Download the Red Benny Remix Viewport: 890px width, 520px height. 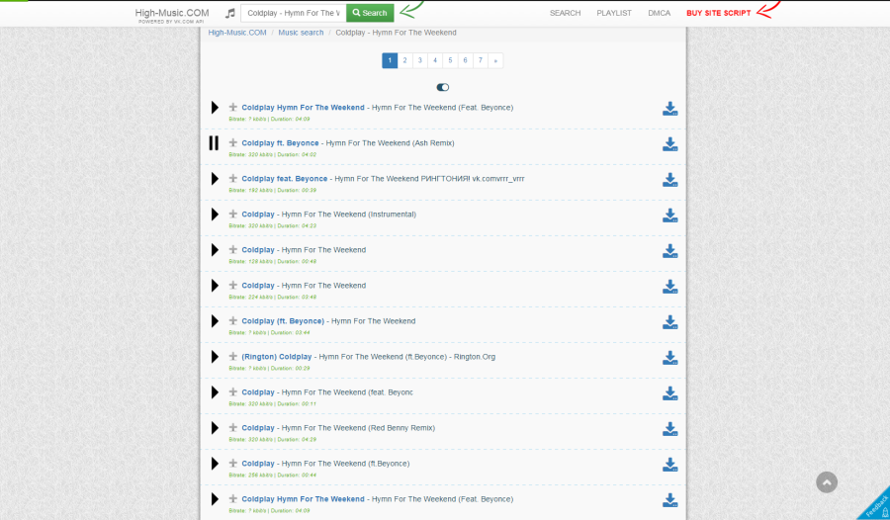670,429
